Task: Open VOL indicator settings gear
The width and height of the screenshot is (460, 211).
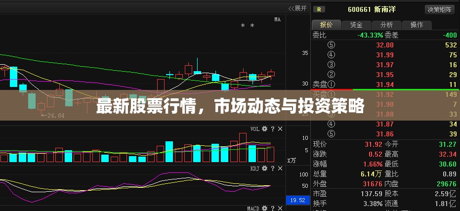Action: pyautogui.click(x=265, y=129)
